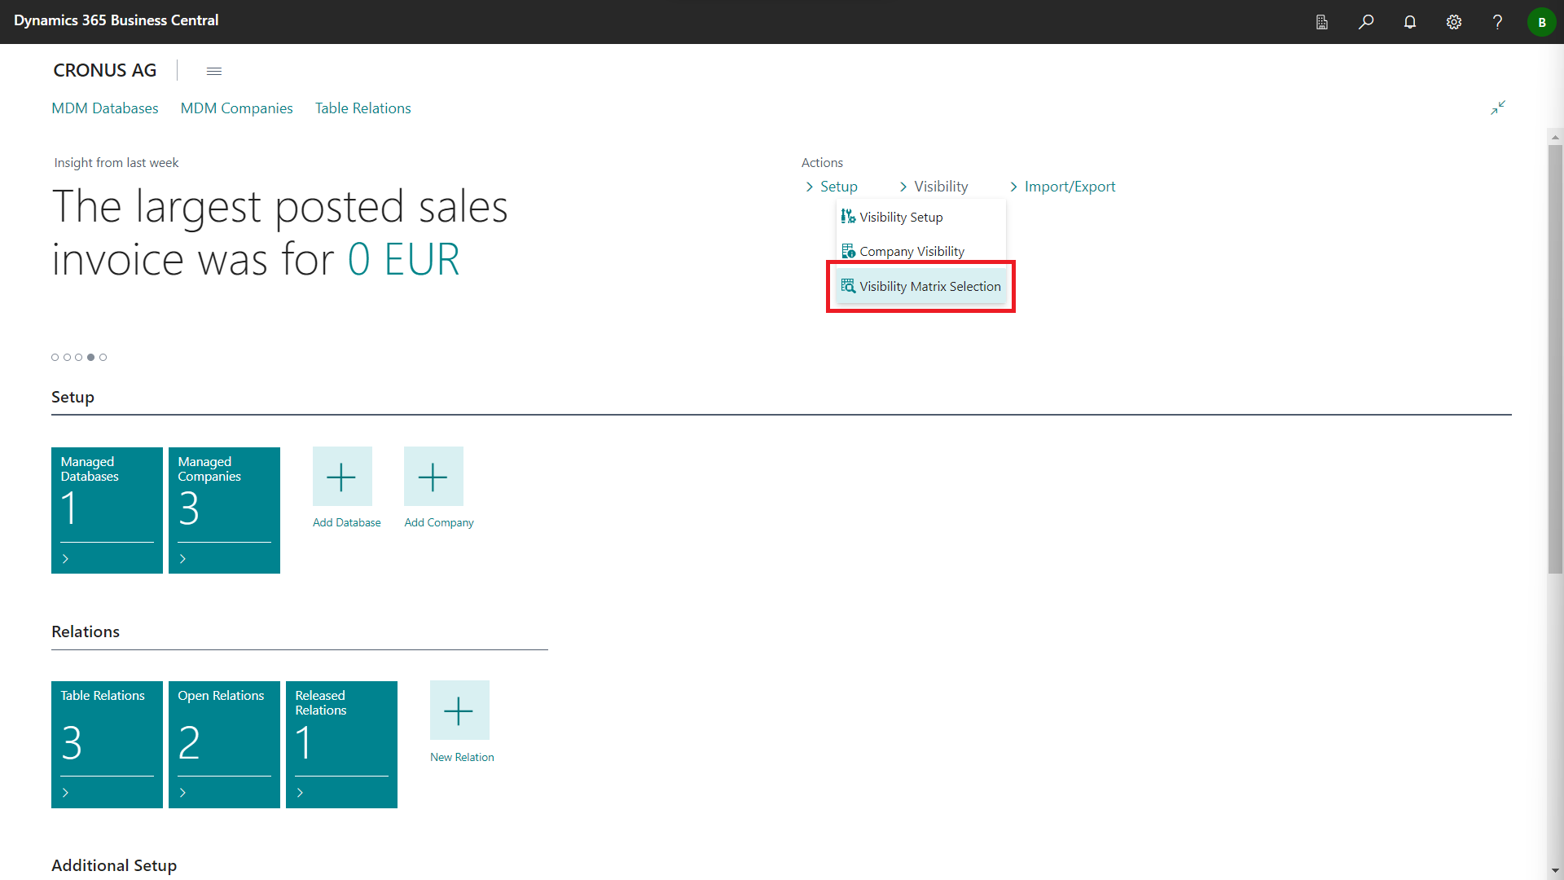
Task: Open the Managed Databases count 1
Action: [x=69, y=508]
